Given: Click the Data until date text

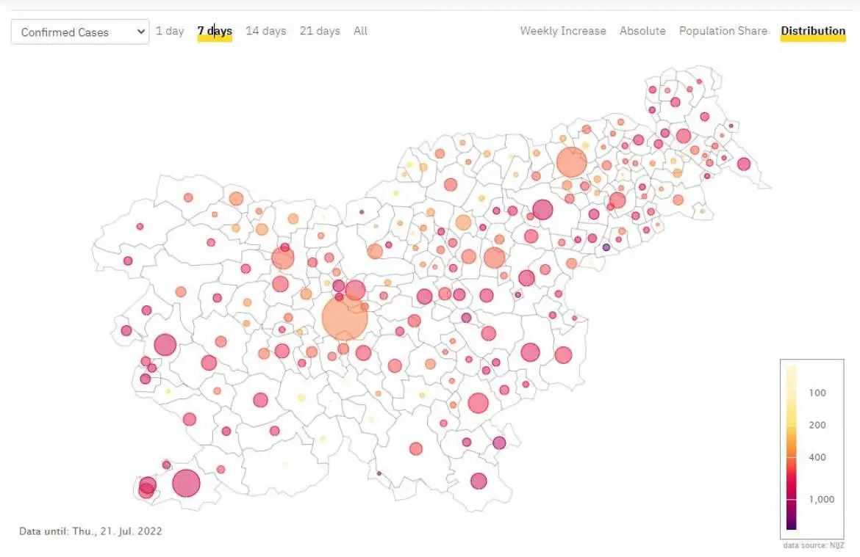Looking at the screenshot, I should click(x=90, y=531).
